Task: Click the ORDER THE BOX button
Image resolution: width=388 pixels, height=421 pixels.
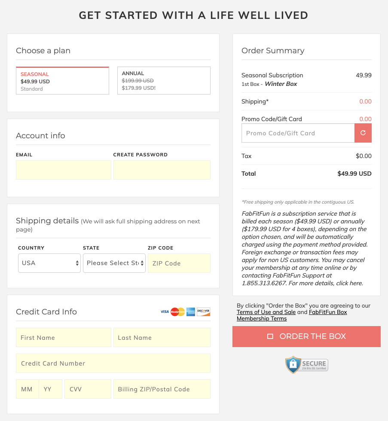Action: click(x=306, y=336)
